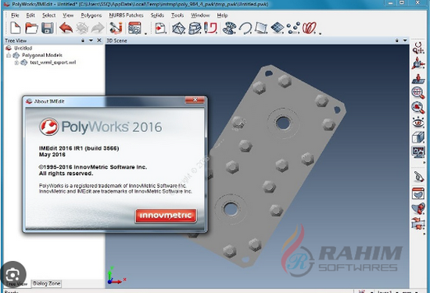Image resolution: width=430 pixels, height=293 pixels.
Task: Expand the test_wrml_export.wrl tree node
Action: point(16,63)
